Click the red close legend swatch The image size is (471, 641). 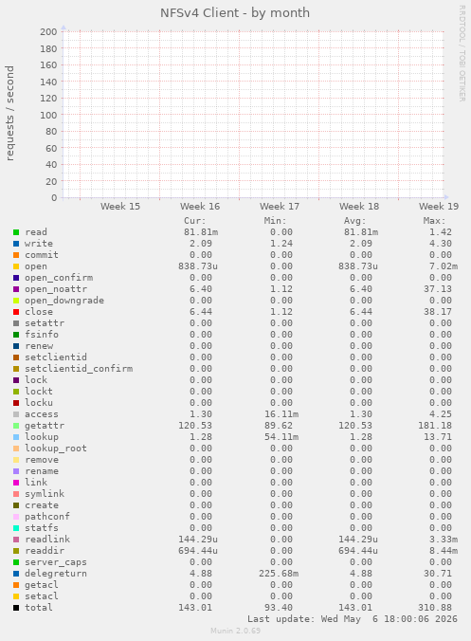[16, 312]
